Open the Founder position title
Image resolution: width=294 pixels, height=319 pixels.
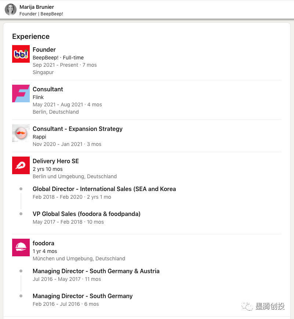(x=44, y=49)
